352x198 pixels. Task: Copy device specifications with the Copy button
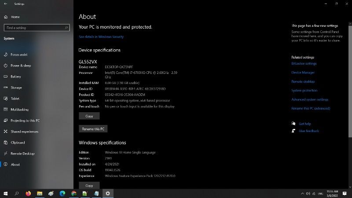(89, 116)
